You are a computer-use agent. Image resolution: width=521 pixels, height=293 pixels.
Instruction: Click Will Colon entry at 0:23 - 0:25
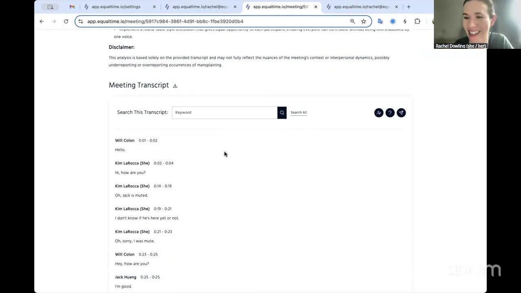(125, 254)
